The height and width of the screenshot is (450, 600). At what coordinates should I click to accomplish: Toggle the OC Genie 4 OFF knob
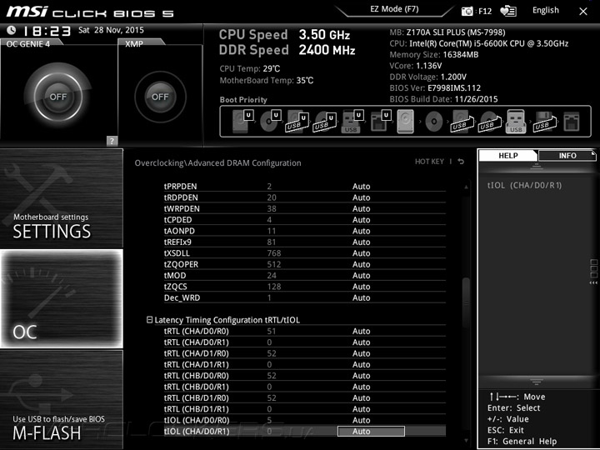58,96
